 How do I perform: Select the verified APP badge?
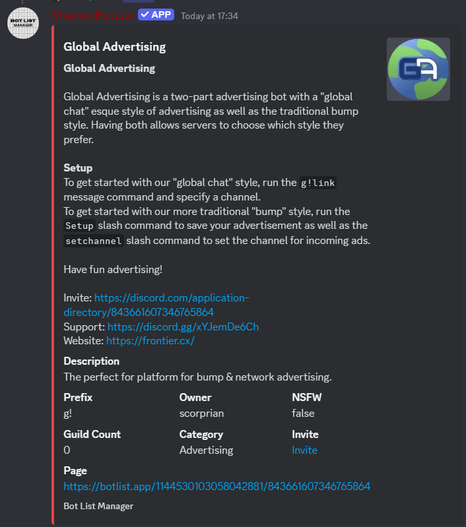[156, 15]
